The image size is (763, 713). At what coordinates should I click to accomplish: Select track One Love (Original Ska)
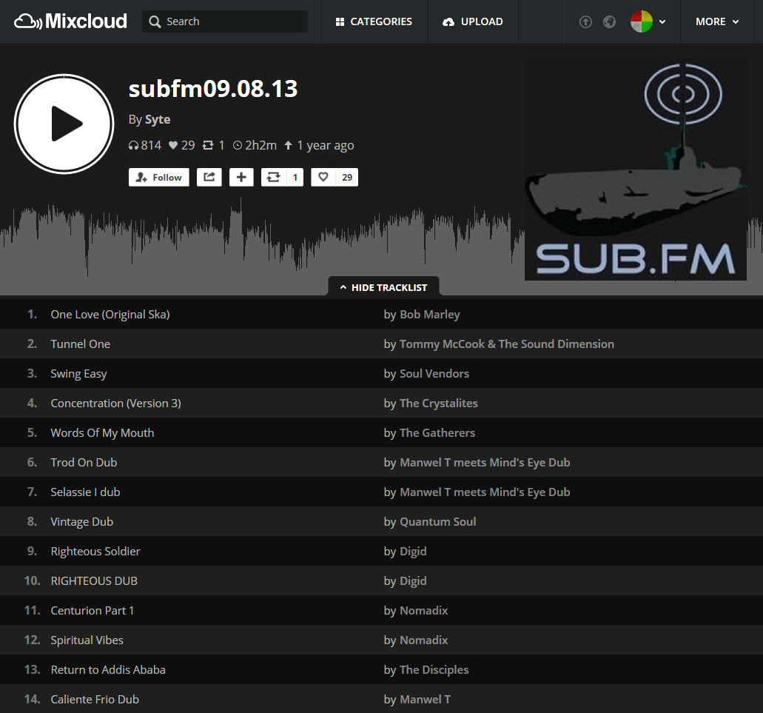pyautogui.click(x=110, y=315)
